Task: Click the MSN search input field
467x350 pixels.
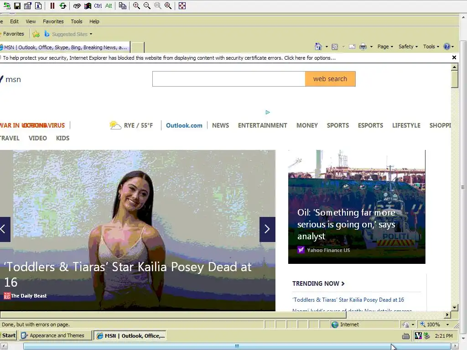Action: [x=229, y=79]
